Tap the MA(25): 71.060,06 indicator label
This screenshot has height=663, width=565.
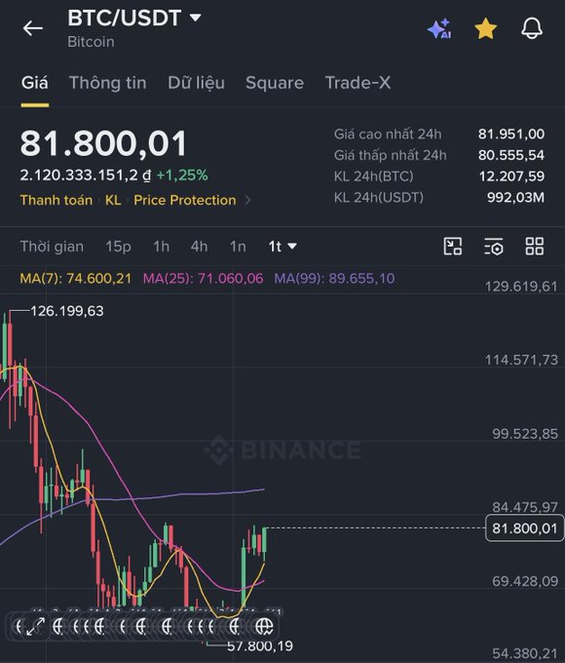(203, 278)
